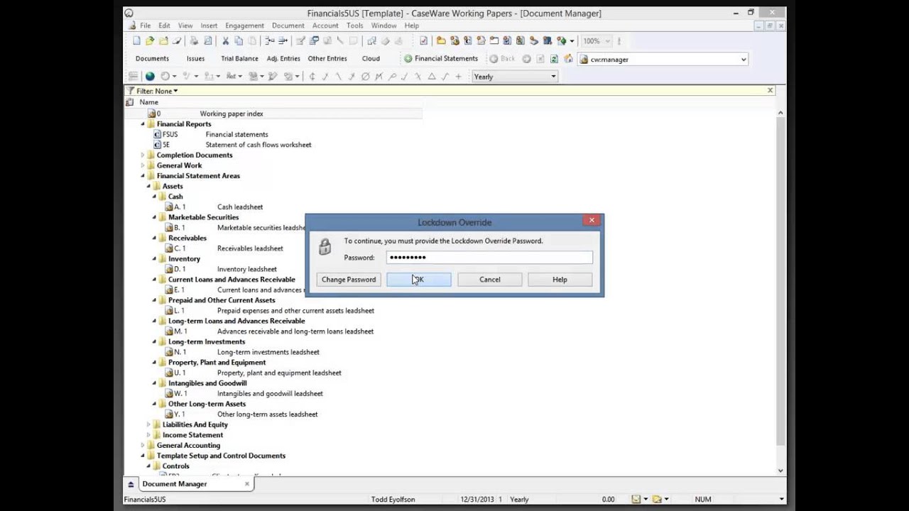
Task: Expand the General Work folder
Action: tap(143, 165)
